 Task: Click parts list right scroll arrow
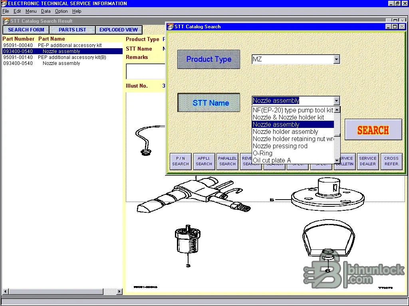(119, 291)
